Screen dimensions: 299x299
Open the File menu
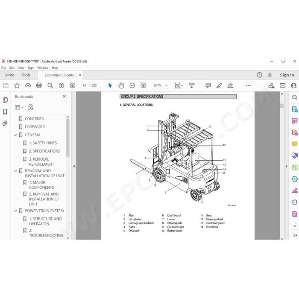(3, 67)
